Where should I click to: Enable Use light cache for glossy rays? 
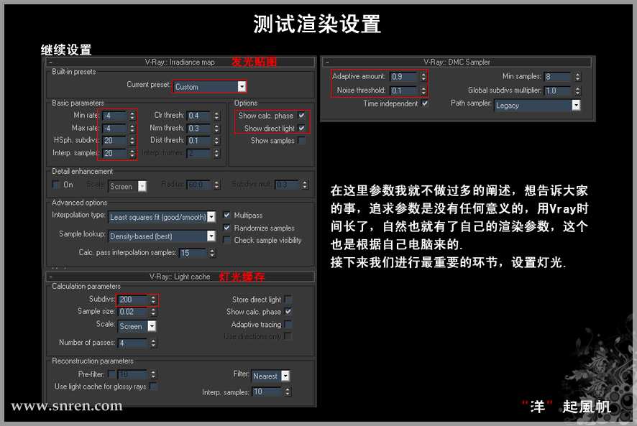pyautogui.click(x=153, y=386)
